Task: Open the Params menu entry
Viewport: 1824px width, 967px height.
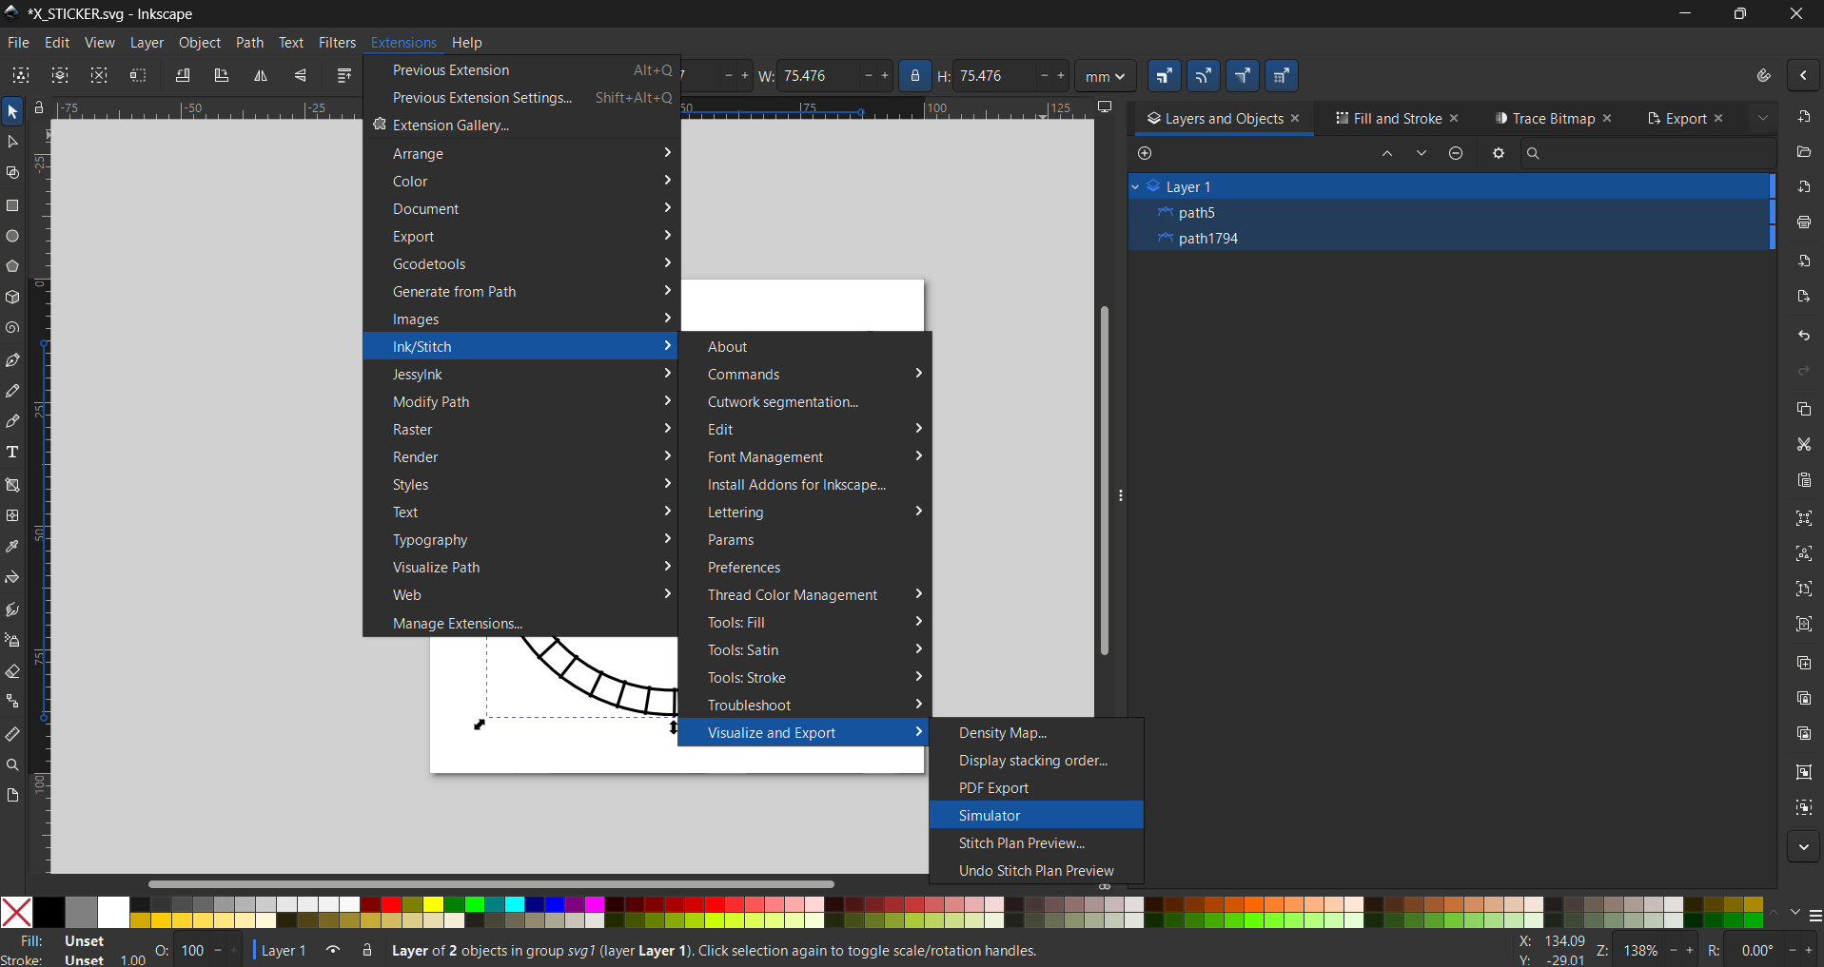Action: (x=805, y=540)
